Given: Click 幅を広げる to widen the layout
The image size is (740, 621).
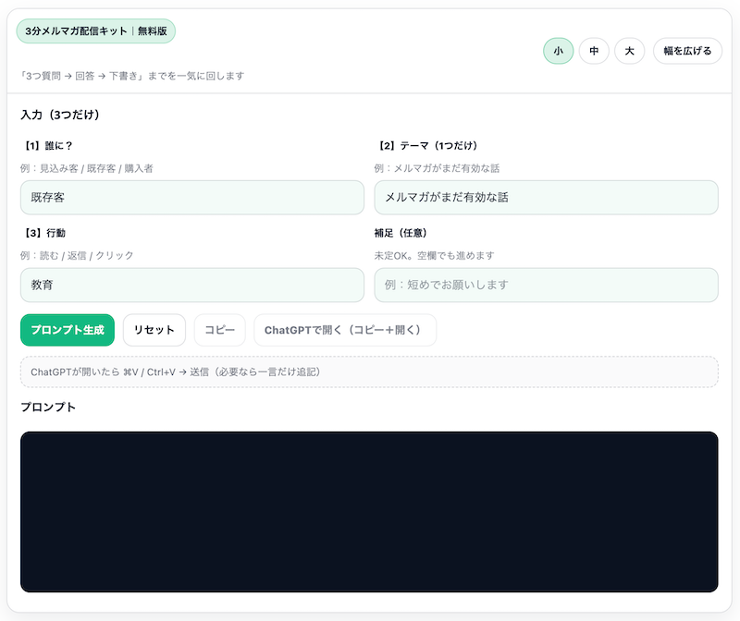Looking at the screenshot, I should (686, 51).
